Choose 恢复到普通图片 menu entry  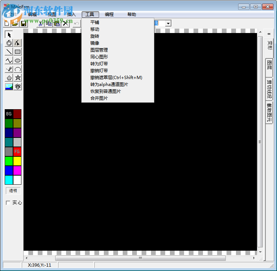[x=118, y=91]
